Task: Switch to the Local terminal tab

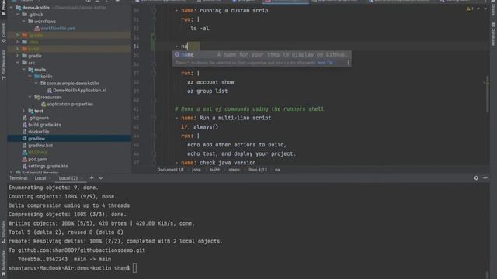Action: point(40,178)
